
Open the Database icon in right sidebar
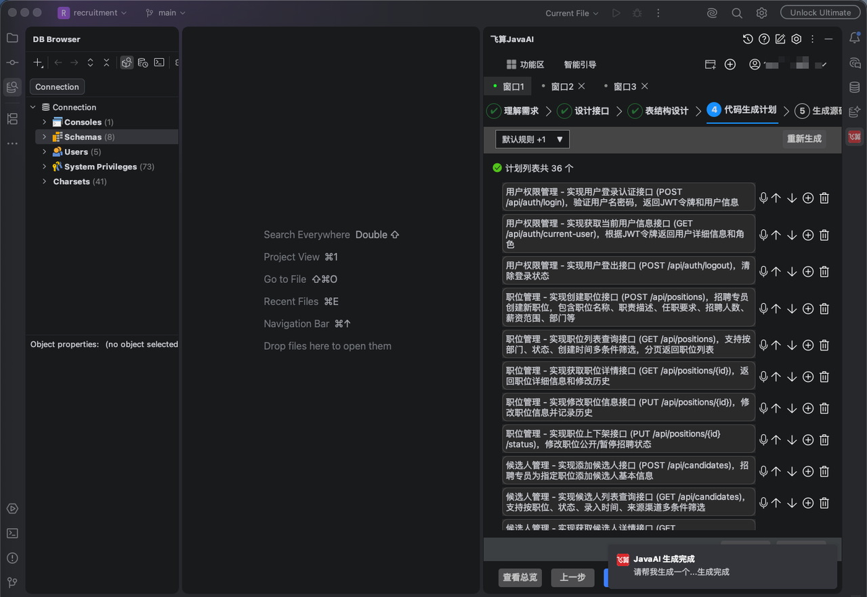[x=855, y=87]
